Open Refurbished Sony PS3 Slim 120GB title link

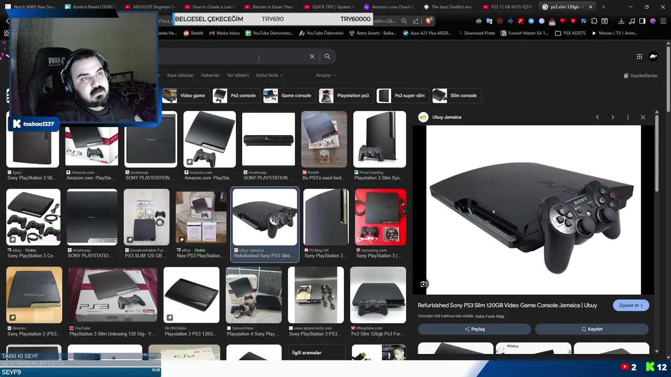click(507, 305)
